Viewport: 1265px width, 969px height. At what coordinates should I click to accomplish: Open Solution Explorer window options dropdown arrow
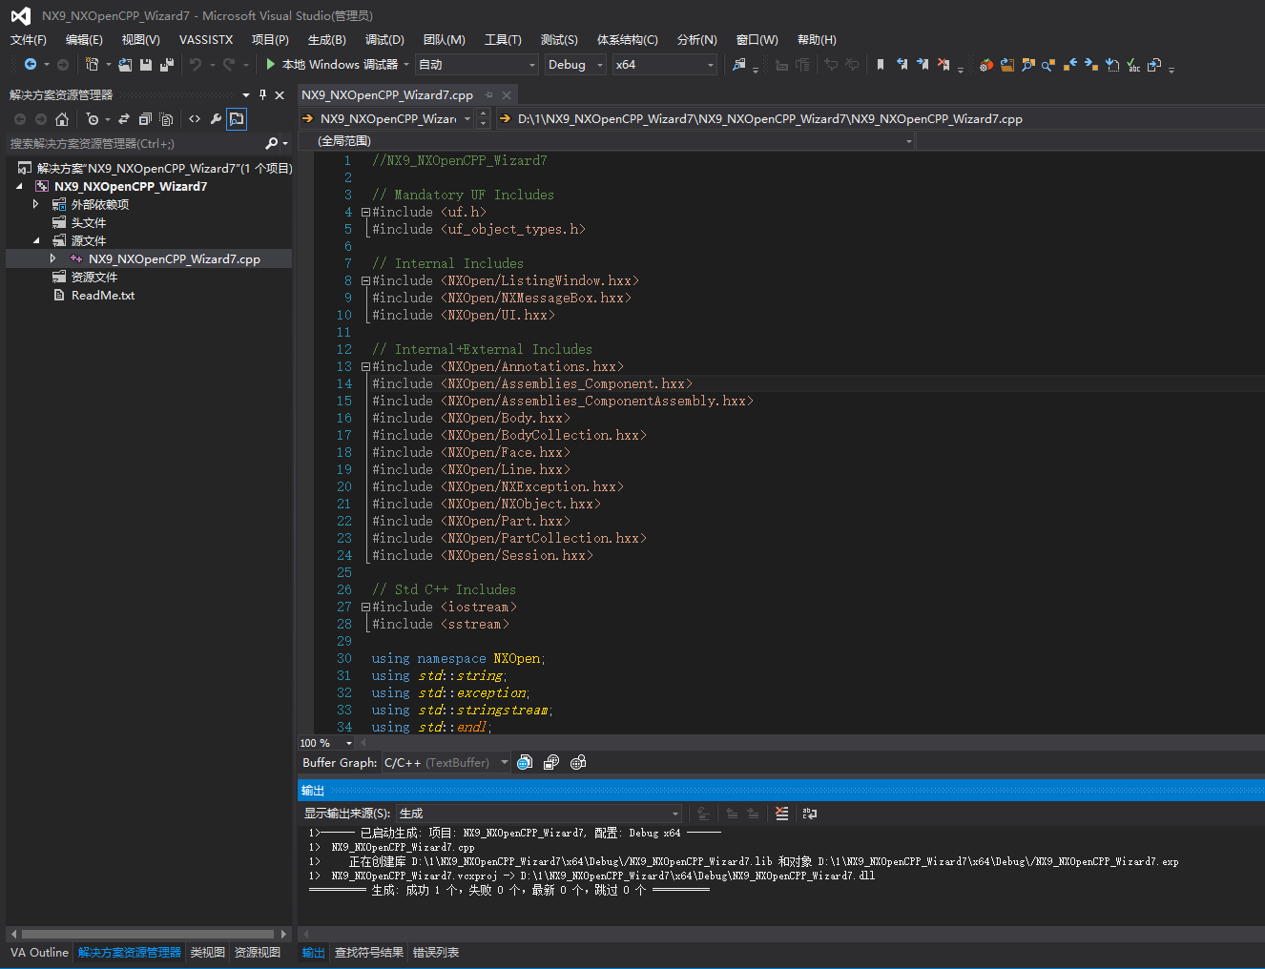246,94
